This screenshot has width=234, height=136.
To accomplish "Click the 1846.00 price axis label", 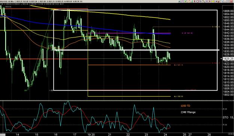I will click(x=228, y=27).
